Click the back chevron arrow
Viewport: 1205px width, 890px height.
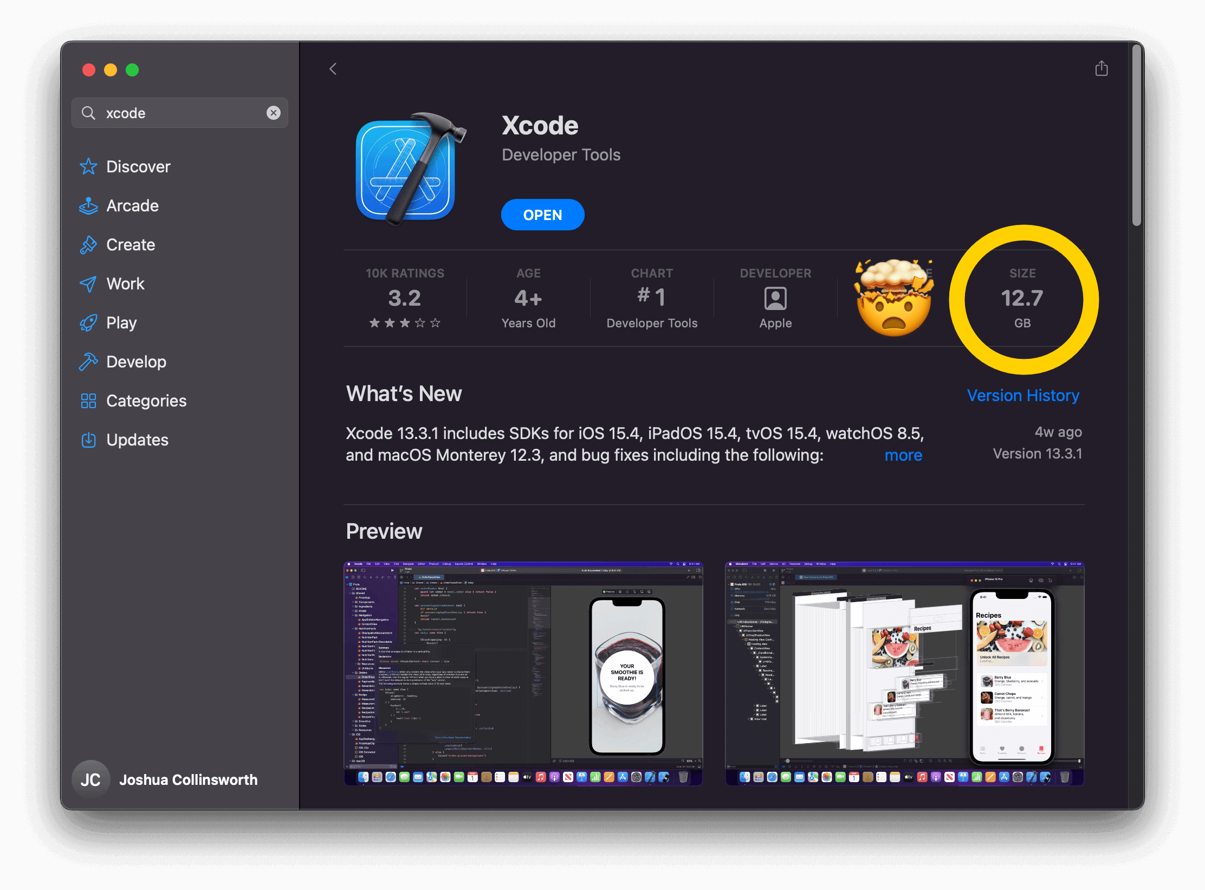point(333,69)
